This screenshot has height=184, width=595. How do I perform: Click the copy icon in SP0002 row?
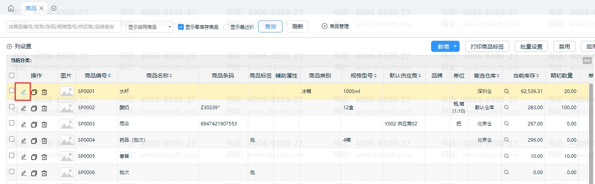[34, 108]
